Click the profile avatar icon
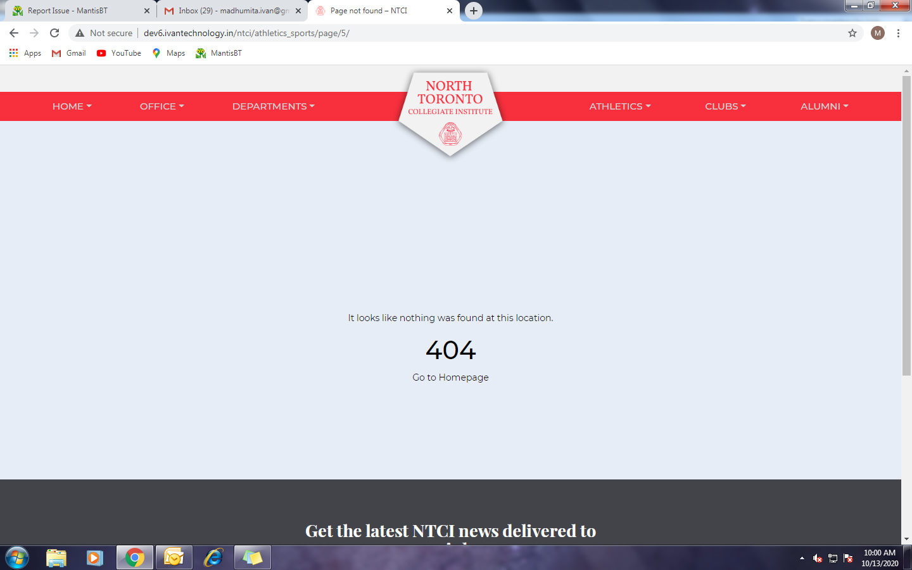 point(878,33)
